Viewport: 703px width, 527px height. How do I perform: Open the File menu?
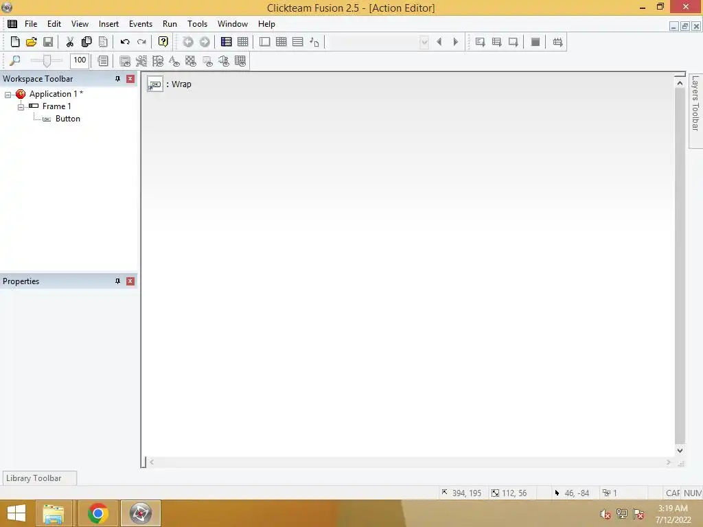[x=31, y=24]
